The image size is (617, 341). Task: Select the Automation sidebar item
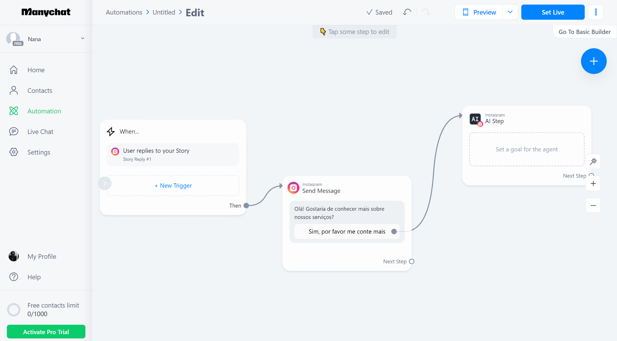pyautogui.click(x=44, y=111)
